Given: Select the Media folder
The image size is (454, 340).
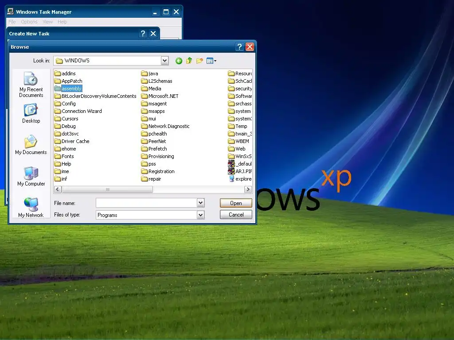Looking at the screenshot, I should 152,89.
